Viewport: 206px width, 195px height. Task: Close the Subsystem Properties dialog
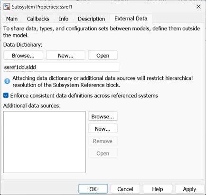click(198, 7)
